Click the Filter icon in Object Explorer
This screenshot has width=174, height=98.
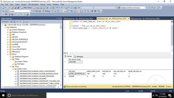coord(20,22)
